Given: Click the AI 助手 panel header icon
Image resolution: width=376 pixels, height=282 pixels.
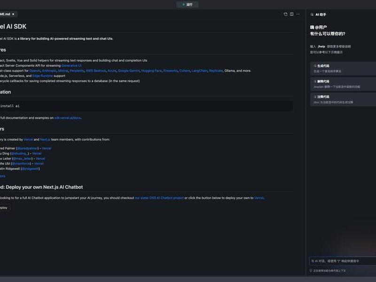Looking at the screenshot, I should point(312,15).
